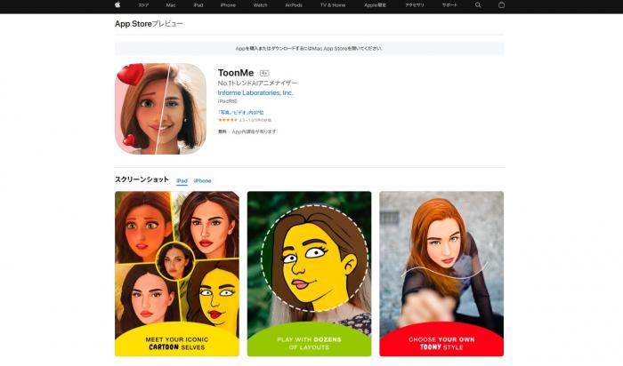Select the iPad screenshots tab
The image size is (623, 366).
(182, 180)
